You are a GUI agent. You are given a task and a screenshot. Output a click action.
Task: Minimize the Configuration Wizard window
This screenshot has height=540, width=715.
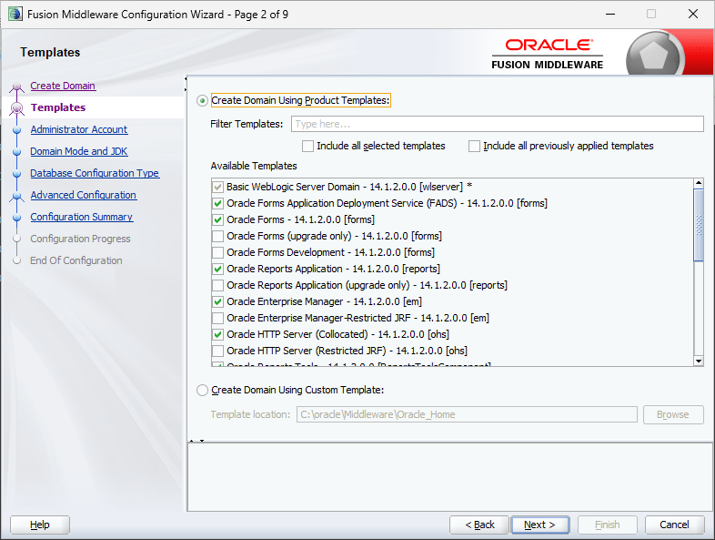click(x=610, y=15)
